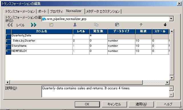Screen dimensions: 183x110
Task: Click the level value 2 for Sales_by_Quarter
Action: pyautogui.click(x=81, y=42)
